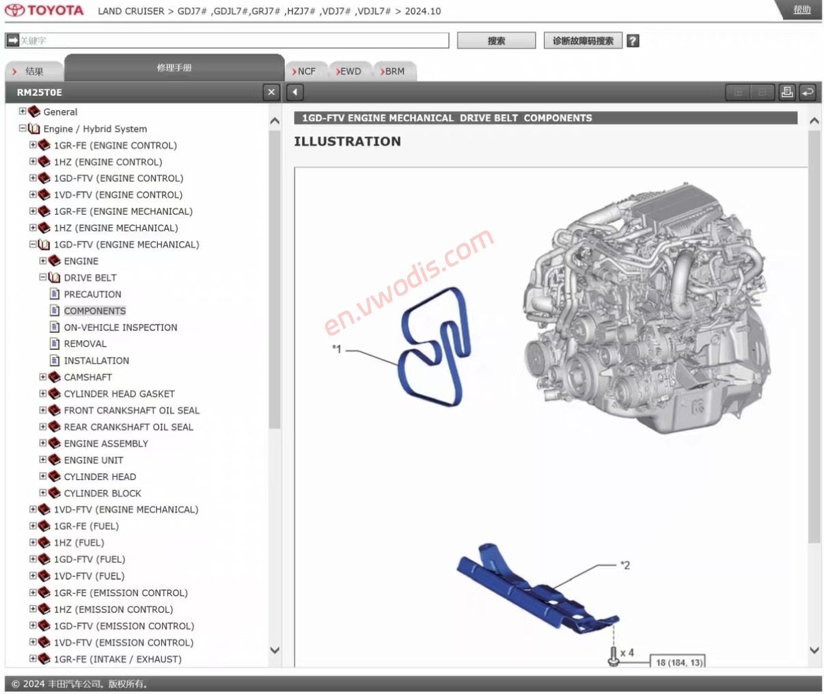824x694 pixels.
Task: Open the REMOVAL page
Action: click(85, 344)
